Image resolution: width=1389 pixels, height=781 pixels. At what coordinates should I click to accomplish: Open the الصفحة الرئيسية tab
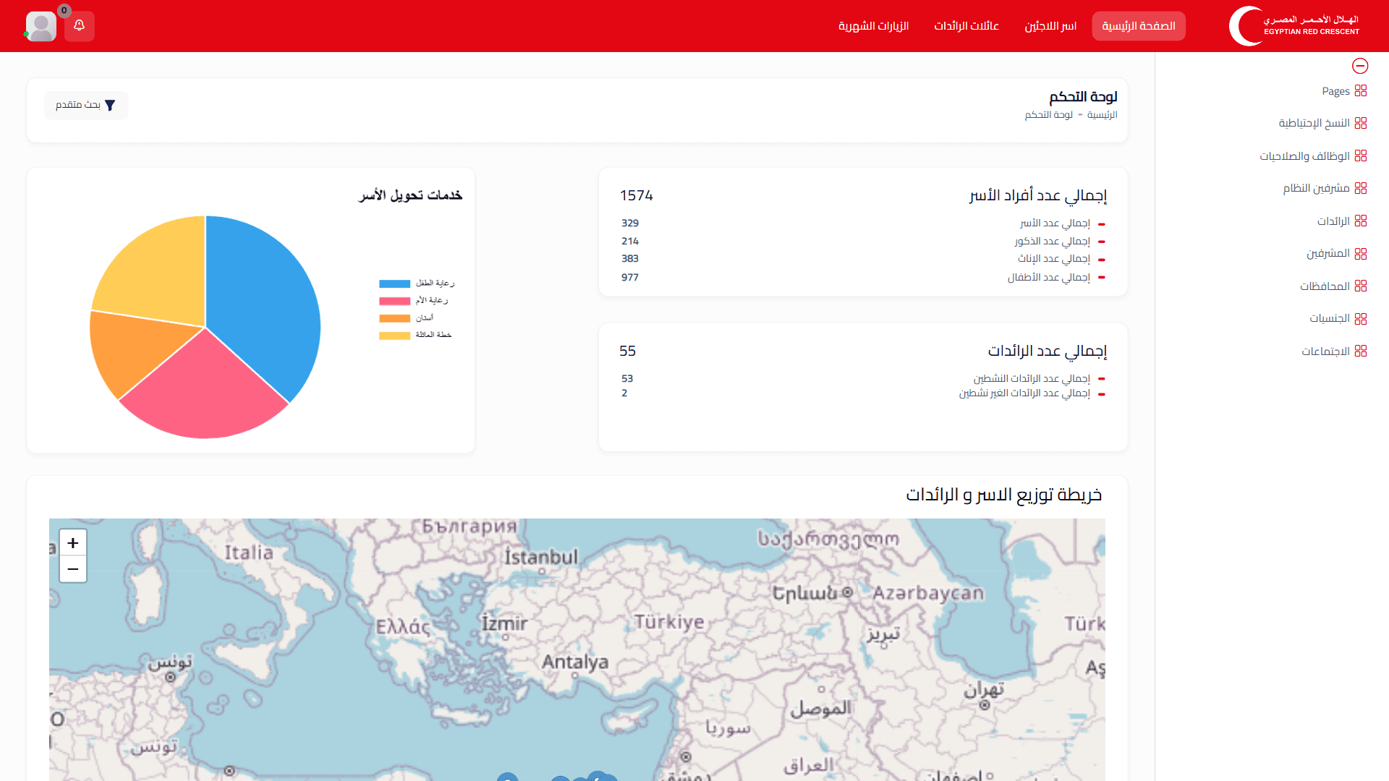(x=1139, y=26)
